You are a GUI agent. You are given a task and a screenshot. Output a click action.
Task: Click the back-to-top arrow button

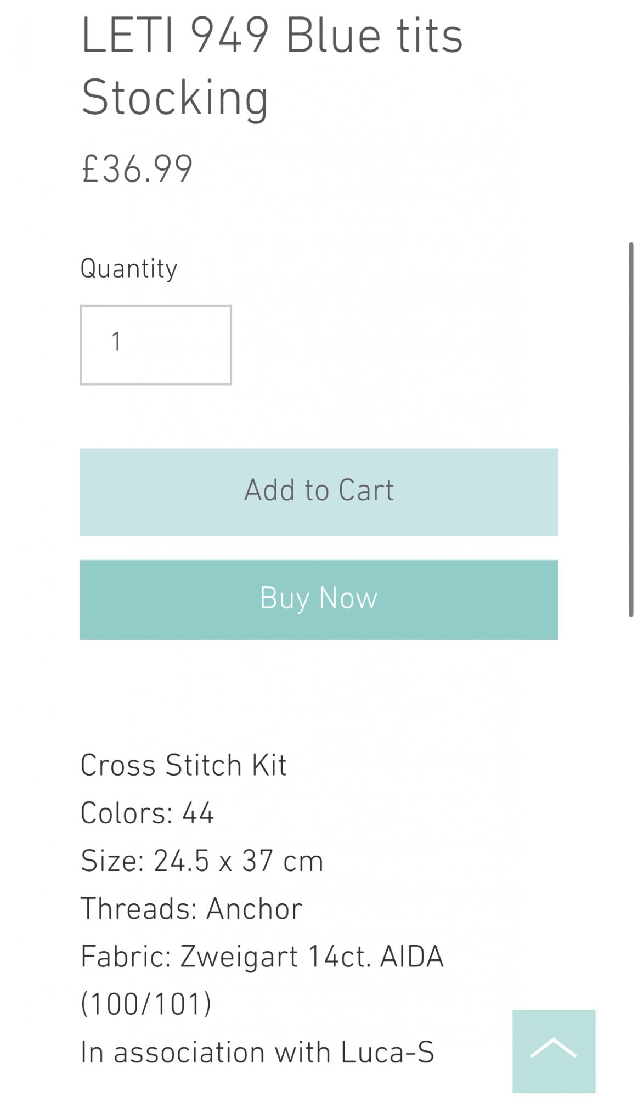pyautogui.click(x=553, y=1050)
